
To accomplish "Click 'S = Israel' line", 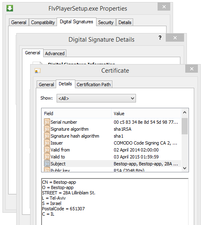I will tap(52, 203).
